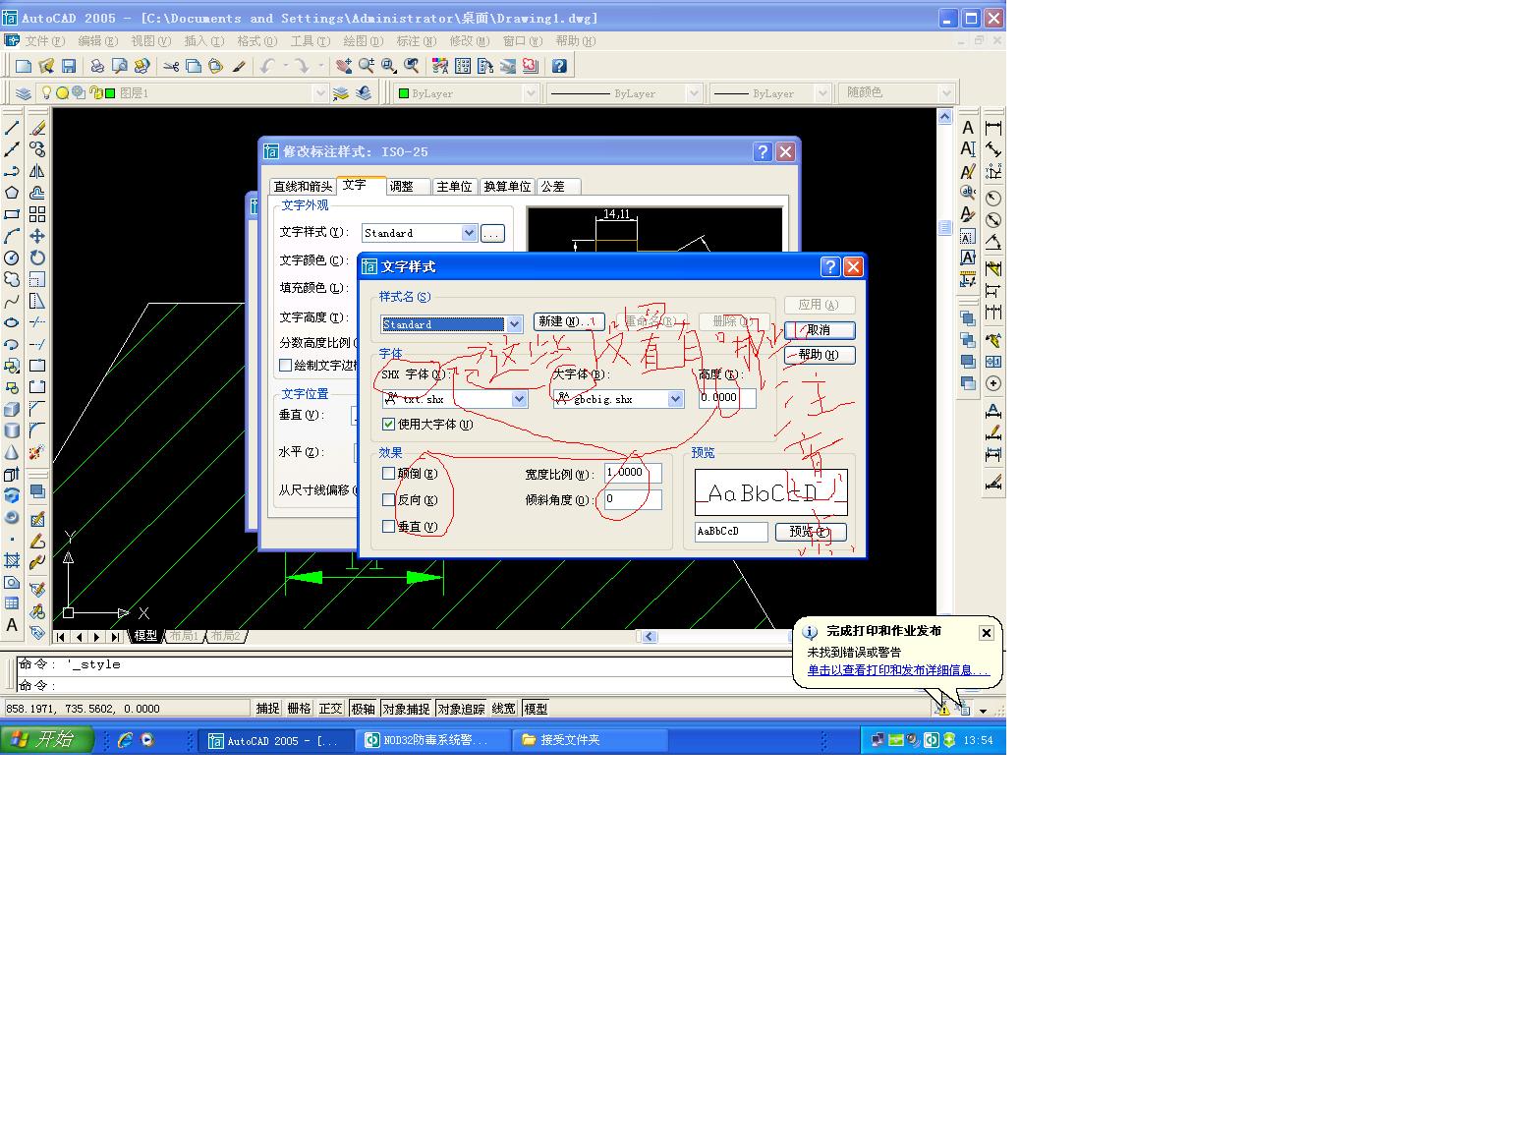Toggle 栅格 grid display in status bar
1529x1147 pixels.
coord(299,709)
